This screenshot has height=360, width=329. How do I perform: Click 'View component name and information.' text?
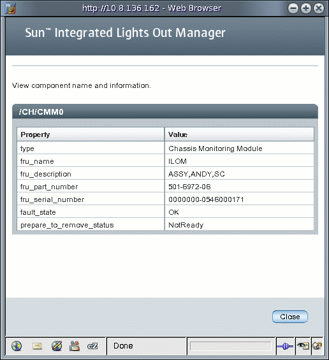[x=82, y=85]
